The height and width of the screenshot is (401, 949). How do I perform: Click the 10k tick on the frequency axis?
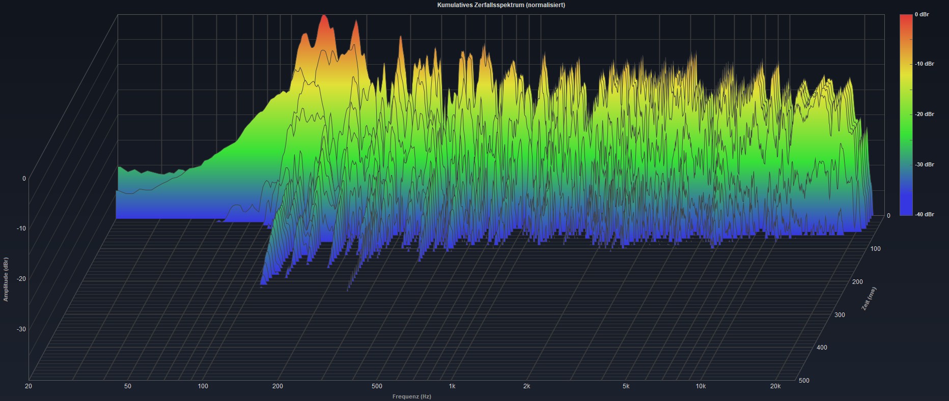(x=701, y=386)
